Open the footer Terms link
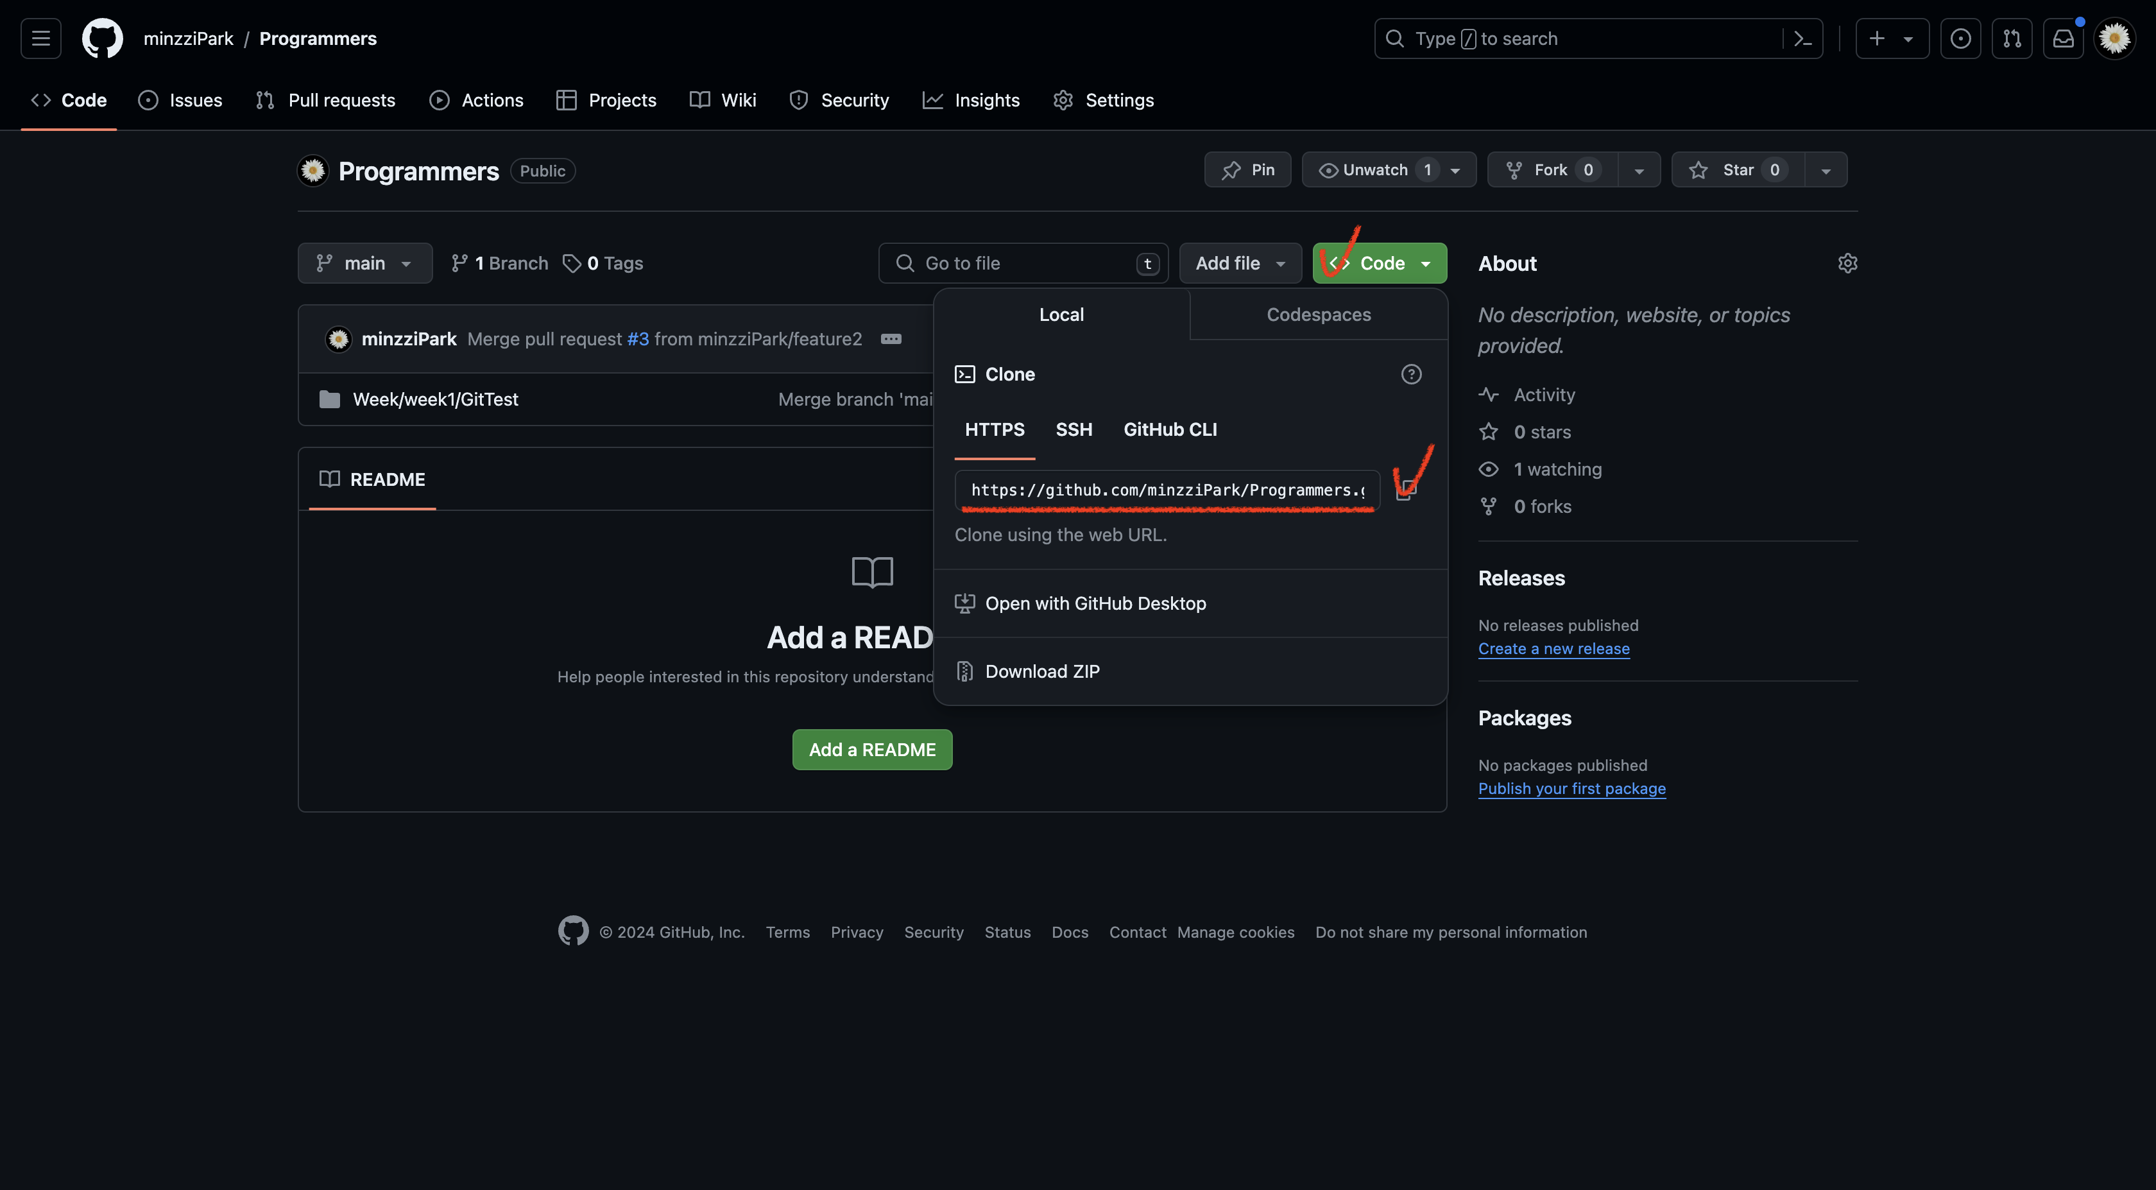Viewport: 2156px width, 1190px height. pos(787,933)
